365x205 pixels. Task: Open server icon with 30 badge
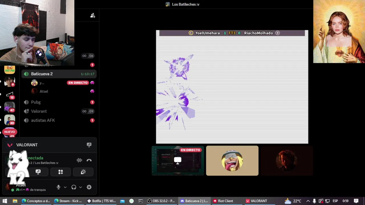(9, 120)
